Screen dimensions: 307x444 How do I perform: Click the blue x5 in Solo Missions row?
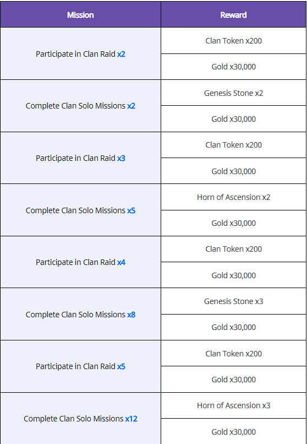click(x=131, y=210)
